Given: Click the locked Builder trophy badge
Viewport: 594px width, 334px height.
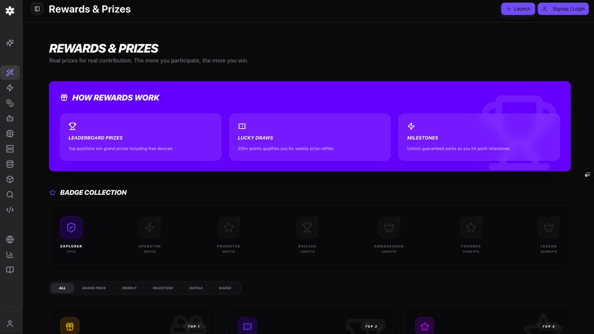Looking at the screenshot, I should click(307, 228).
